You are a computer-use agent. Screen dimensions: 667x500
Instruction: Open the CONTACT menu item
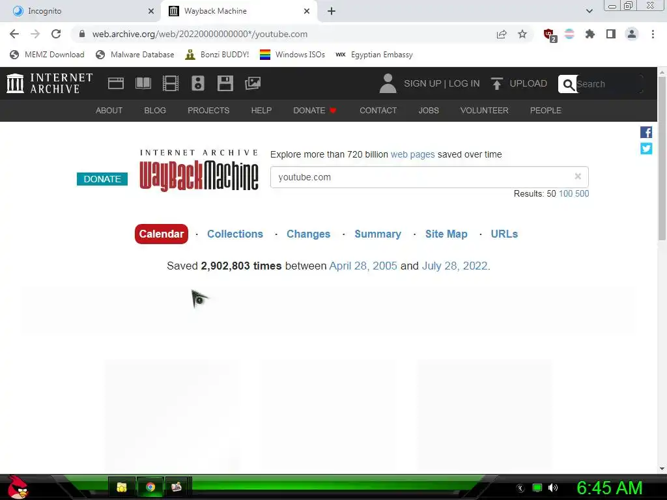coord(378,111)
